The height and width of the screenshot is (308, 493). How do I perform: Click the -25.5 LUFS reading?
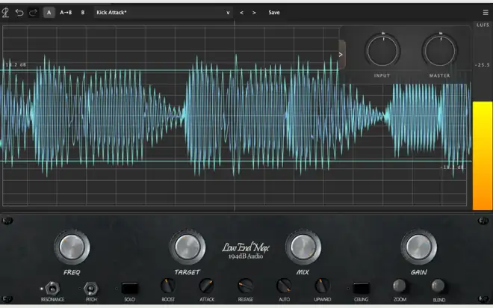point(483,65)
